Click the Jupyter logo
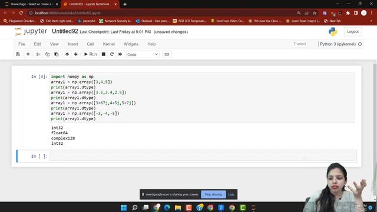Viewport: 377px width, 212px height. pos(31,31)
